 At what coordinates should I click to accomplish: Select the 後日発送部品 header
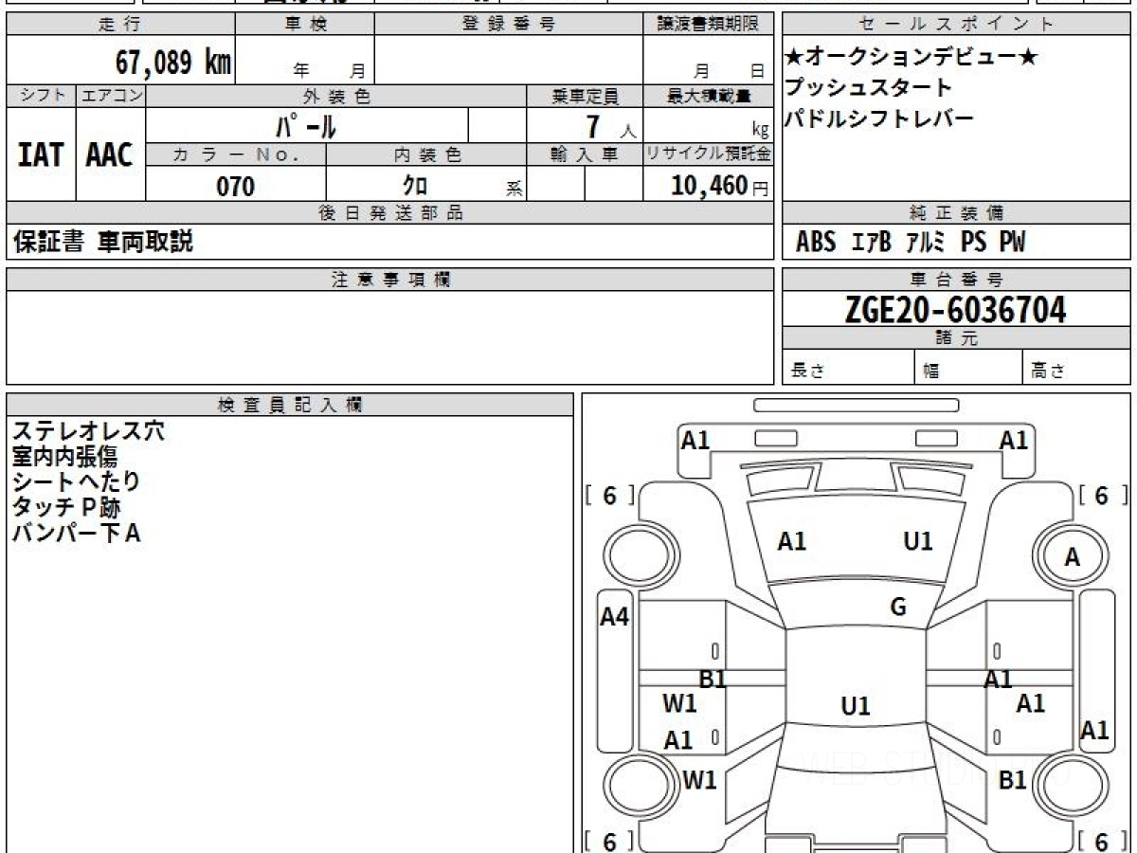(389, 213)
